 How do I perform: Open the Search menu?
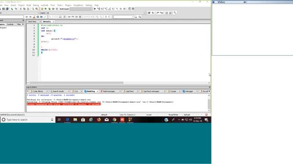coord(13,5)
